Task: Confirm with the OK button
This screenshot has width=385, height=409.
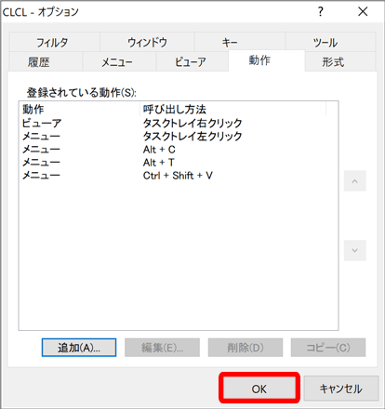Action: (x=259, y=389)
